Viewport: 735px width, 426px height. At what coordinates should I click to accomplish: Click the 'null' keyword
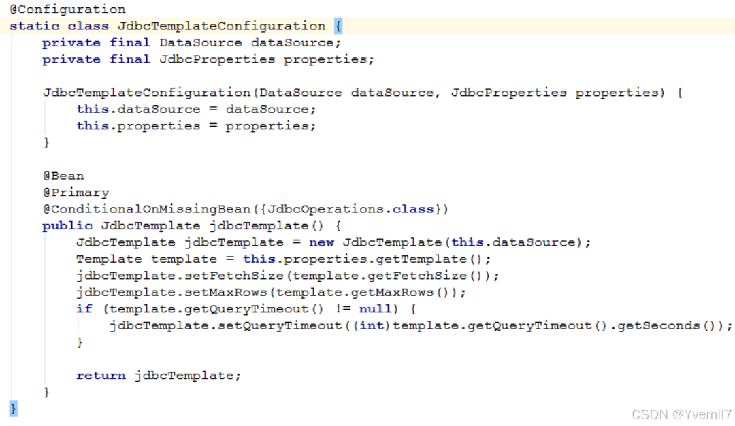[x=375, y=309]
